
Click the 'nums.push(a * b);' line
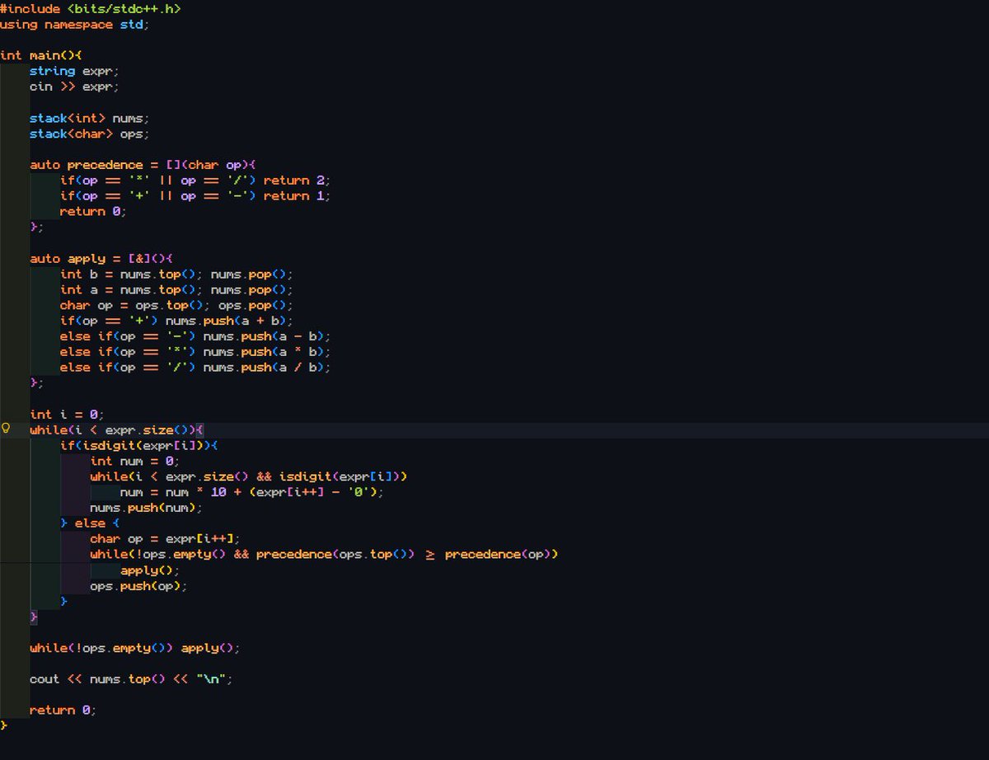[196, 353]
